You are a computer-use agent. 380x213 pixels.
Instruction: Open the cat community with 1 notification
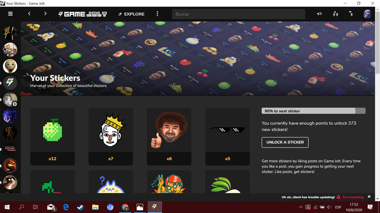[10, 99]
